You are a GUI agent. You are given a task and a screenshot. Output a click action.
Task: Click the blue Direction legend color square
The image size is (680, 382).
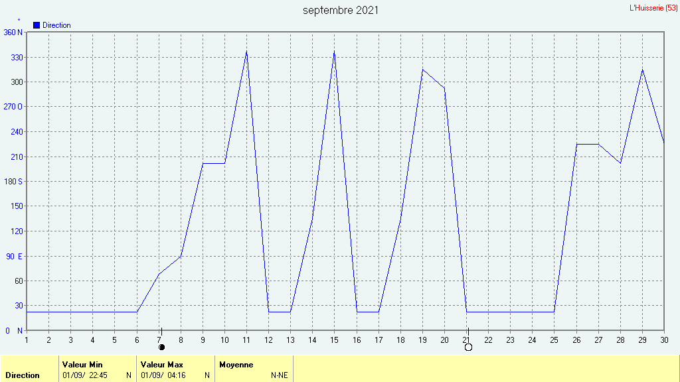click(x=37, y=25)
